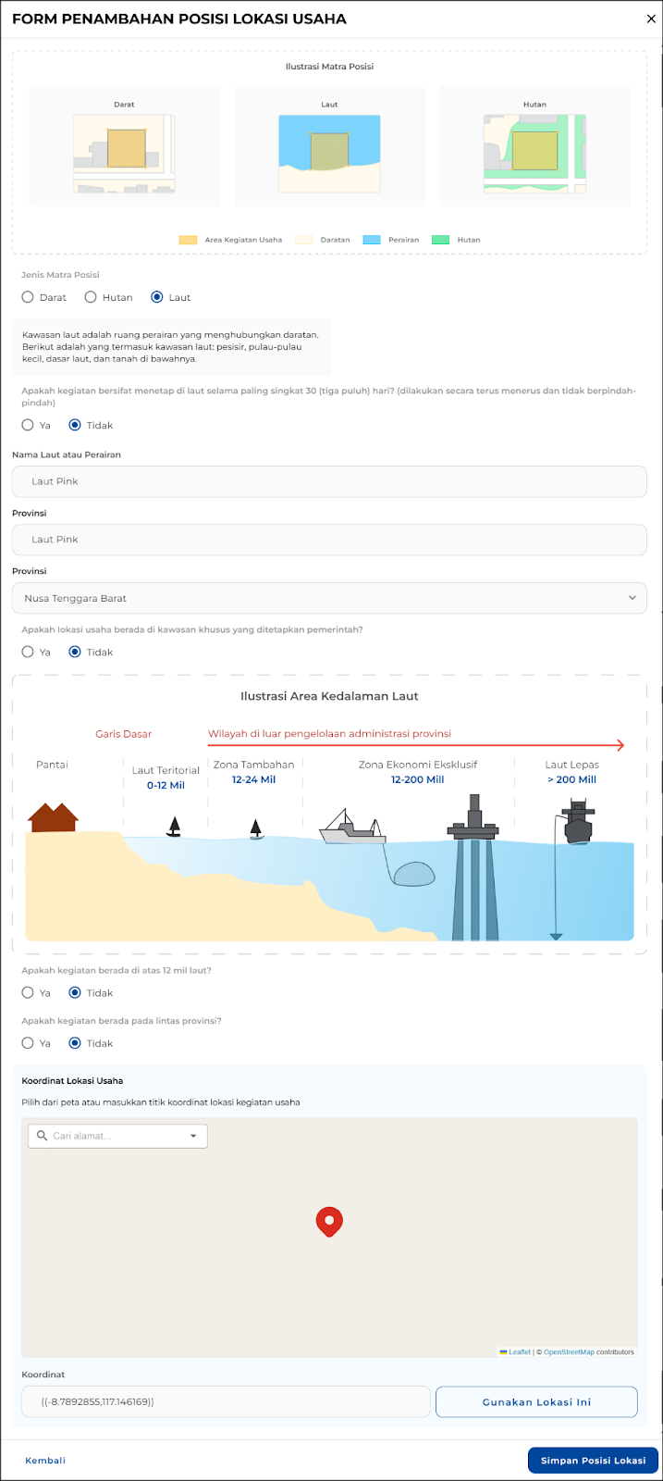Select the Hutan radio option
663x1481 pixels.
pyautogui.click(x=91, y=297)
